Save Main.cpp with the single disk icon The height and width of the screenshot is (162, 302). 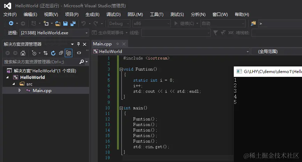point(65,24)
